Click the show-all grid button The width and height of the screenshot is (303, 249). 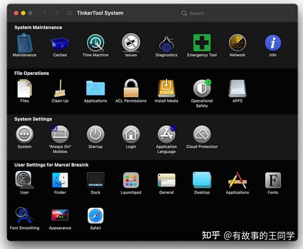(70, 13)
